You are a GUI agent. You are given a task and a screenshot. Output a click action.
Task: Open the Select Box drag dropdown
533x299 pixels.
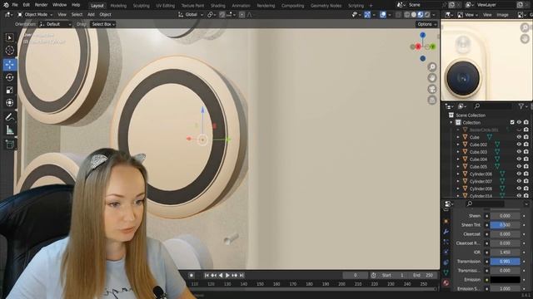103,24
